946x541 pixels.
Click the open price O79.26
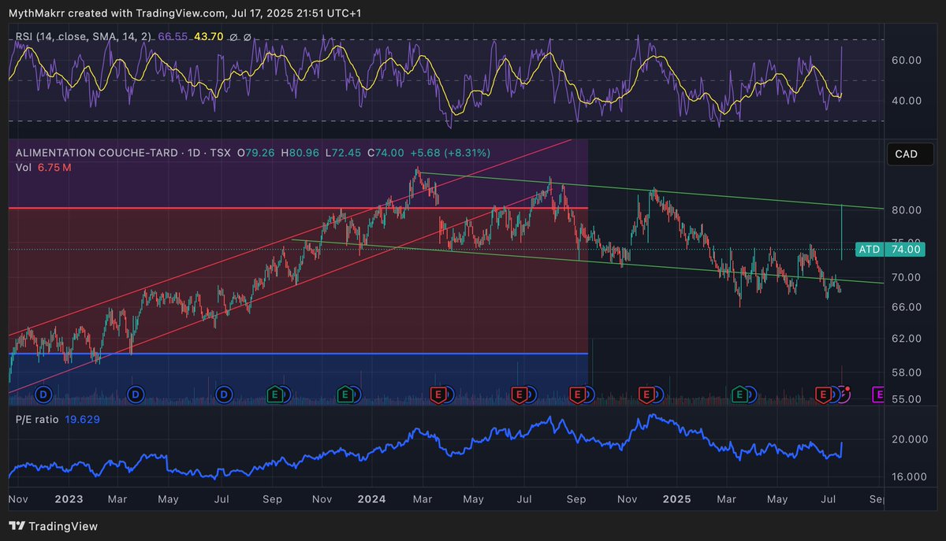point(257,153)
